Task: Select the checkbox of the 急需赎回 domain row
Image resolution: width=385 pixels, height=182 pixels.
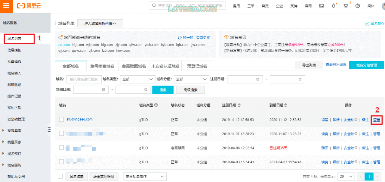Action: (x=61, y=148)
